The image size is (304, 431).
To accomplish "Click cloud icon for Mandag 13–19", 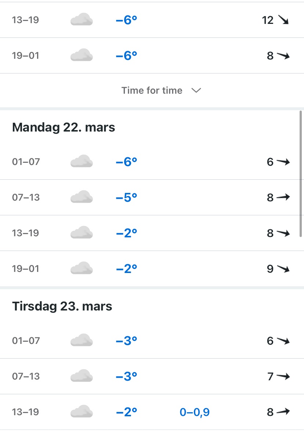I will tap(81, 233).
